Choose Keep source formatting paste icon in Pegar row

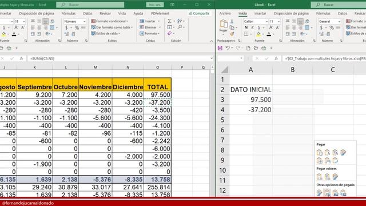pyautogui.click(x=343, y=153)
